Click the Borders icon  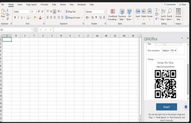point(28,17)
